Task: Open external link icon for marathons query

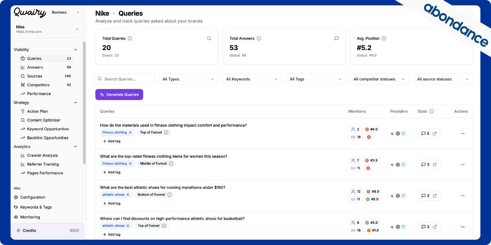Action: coord(435,196)
